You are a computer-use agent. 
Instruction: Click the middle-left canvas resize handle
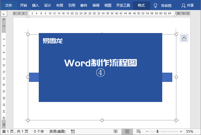(x=28, y=77)
